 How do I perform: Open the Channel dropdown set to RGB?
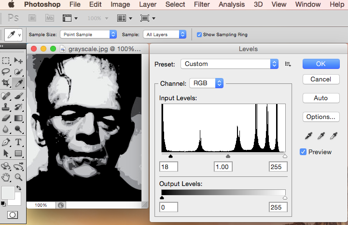[207, 83]
